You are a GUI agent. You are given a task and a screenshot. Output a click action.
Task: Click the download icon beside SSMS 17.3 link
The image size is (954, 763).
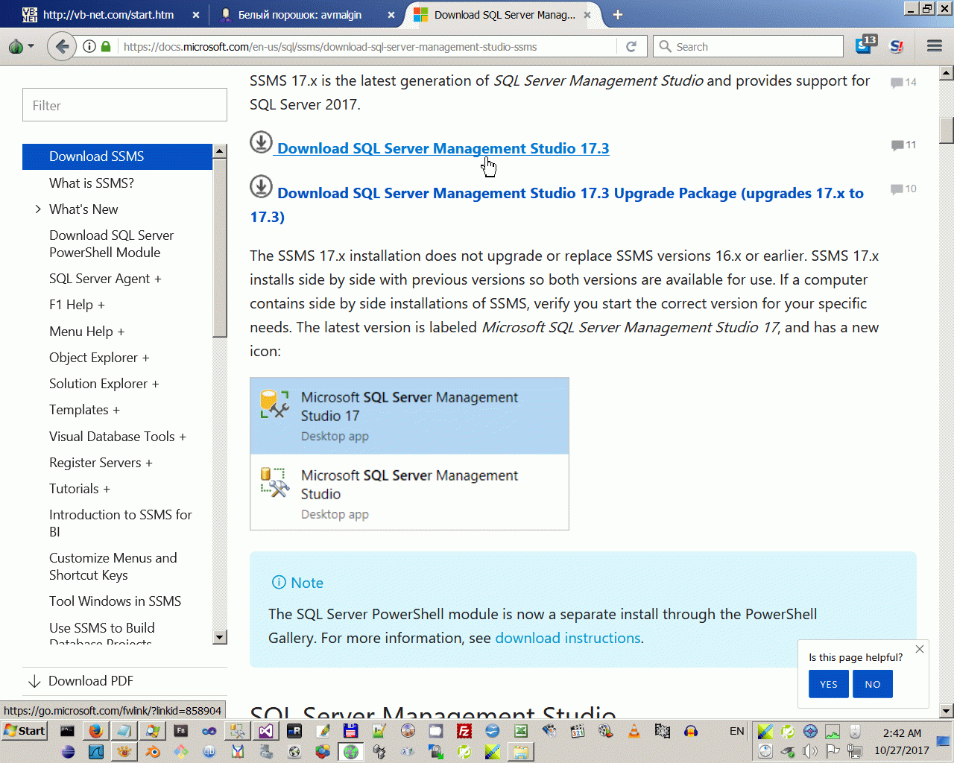point(261,142)
